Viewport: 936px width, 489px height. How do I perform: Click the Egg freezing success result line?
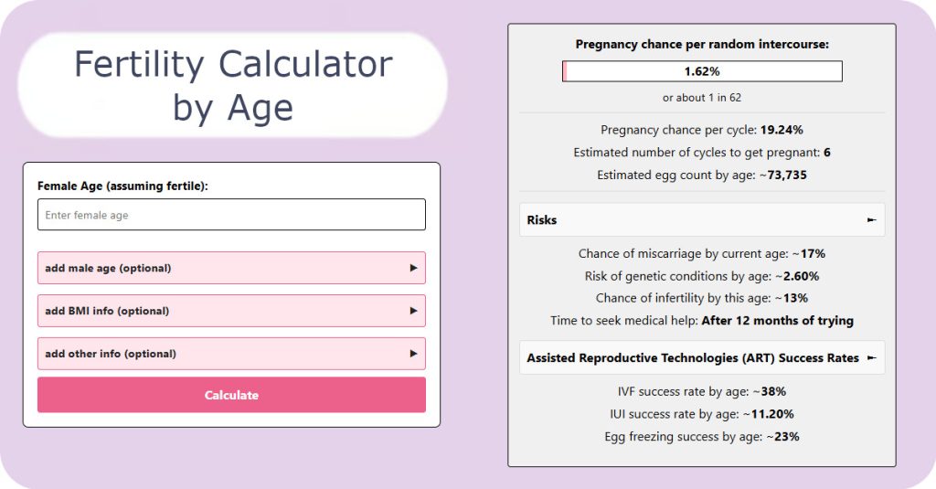(x=702, y=437)
